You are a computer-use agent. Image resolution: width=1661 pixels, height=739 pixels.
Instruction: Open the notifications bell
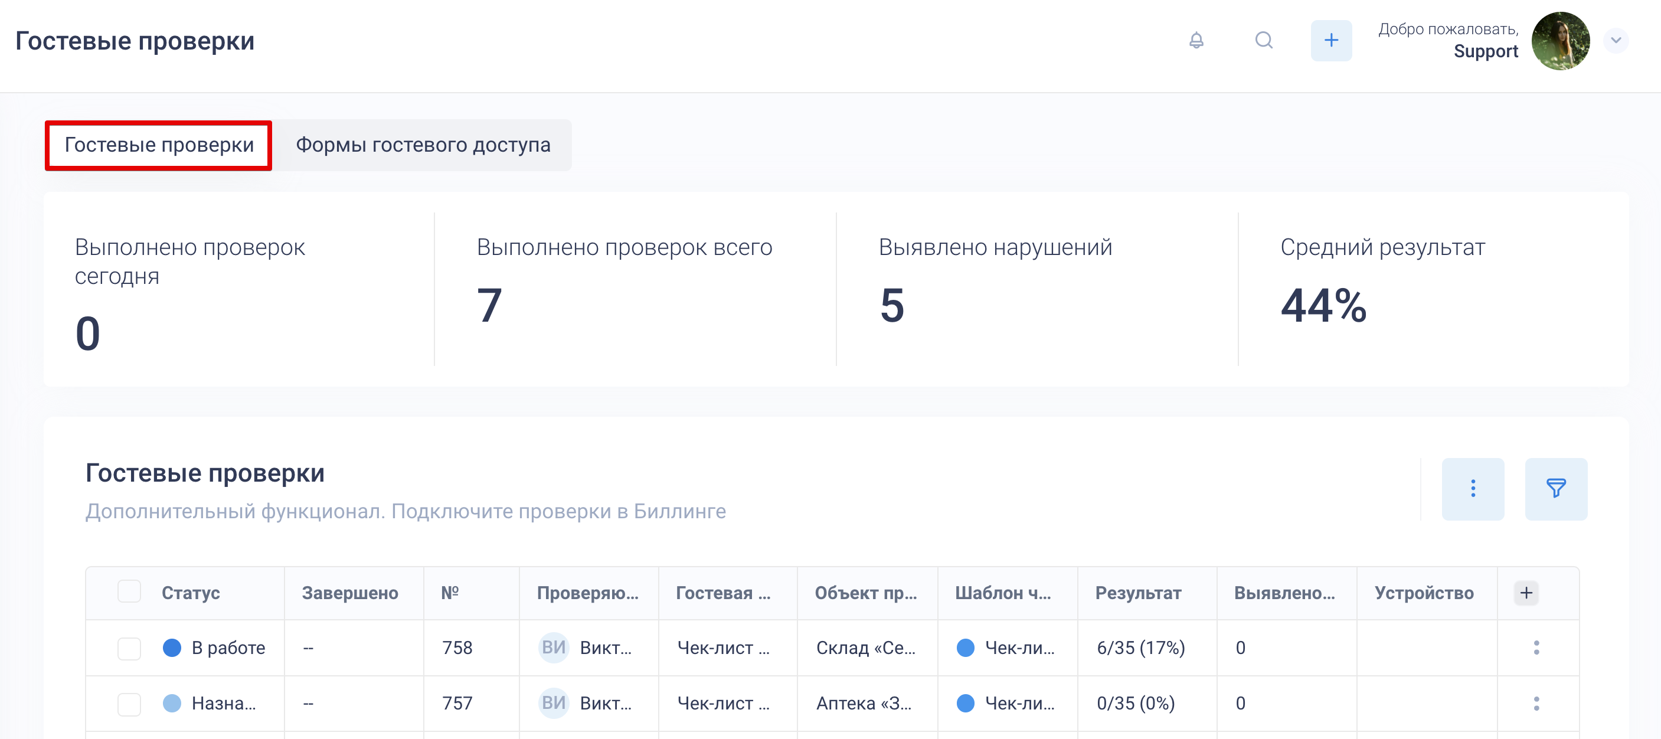[1195, 41]
